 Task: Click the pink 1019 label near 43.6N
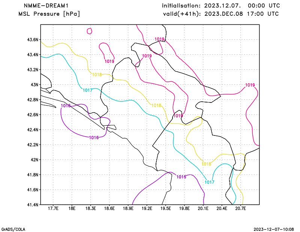click(x=159, y=39)
